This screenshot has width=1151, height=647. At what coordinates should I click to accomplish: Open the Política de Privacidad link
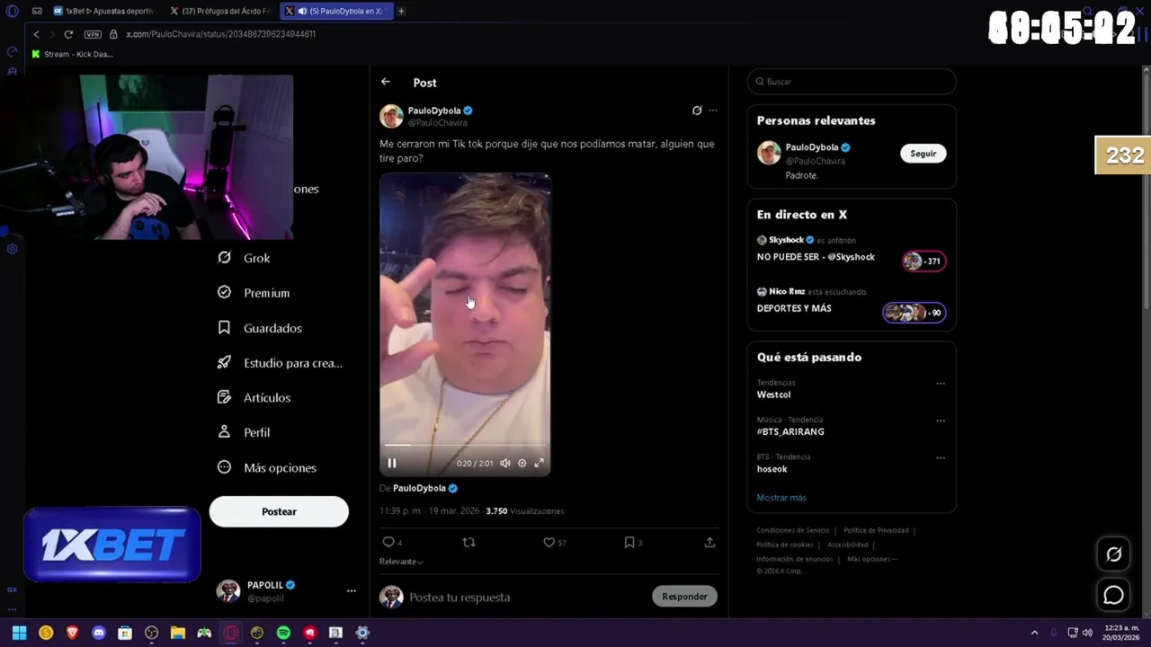coord(876,530)
